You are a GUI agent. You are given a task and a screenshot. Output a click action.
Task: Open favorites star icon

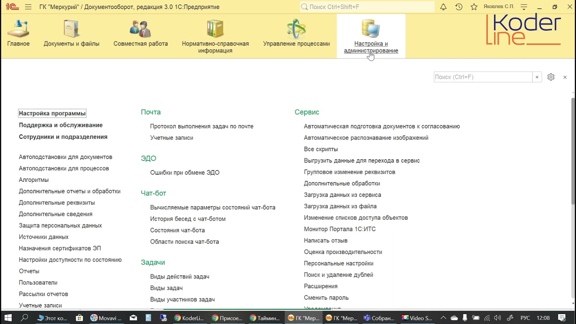pos(474,7)
